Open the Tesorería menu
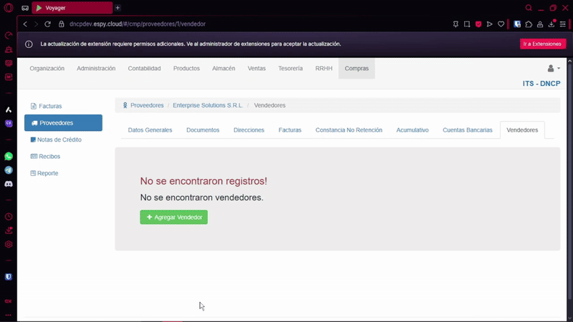 (291, 68)
